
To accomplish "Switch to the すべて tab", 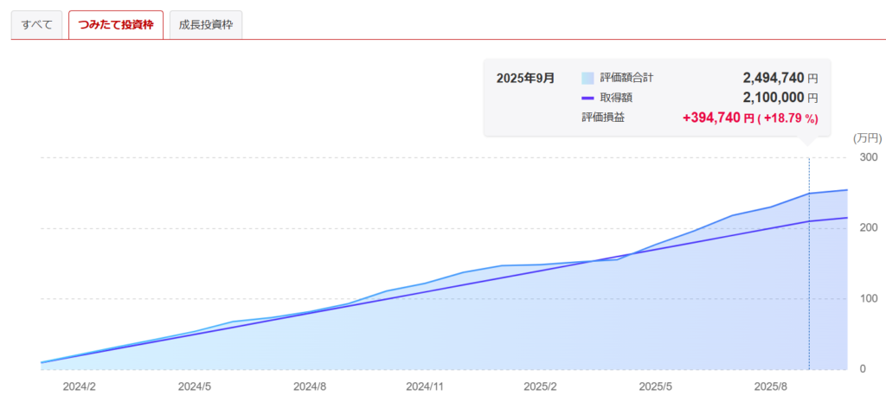I will point(36,24).
